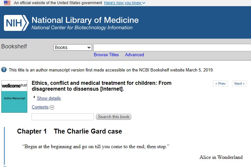The height and width of the screenshot is (167, 251).
Task: Go to the Prev page
Action: pyautogui.click(x=220, y=83)
